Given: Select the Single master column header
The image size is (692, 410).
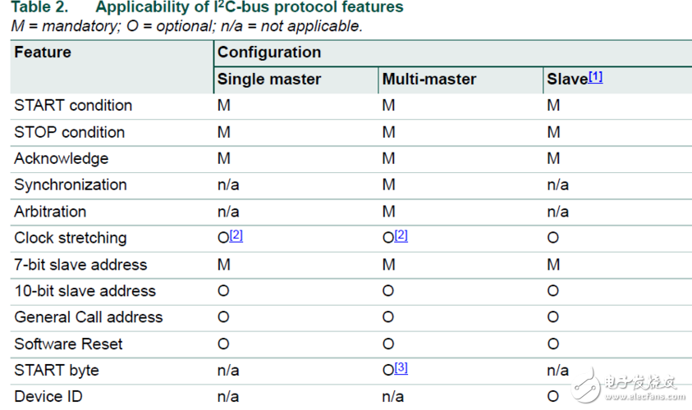Looking at the screenshot, I should click(x=268, y=80).
